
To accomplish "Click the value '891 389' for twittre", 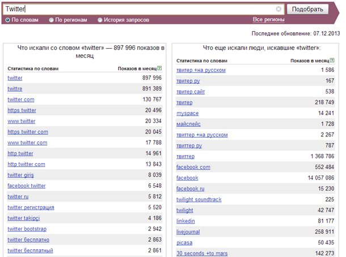I will 152,89.
